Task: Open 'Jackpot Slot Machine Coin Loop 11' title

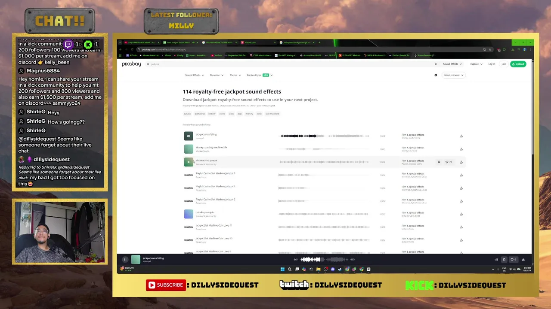Action: 214,225
